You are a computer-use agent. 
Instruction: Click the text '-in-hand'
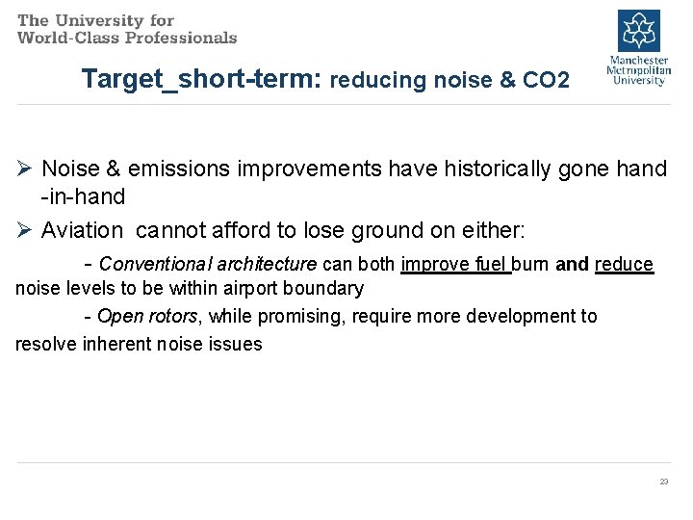point(83,196)
